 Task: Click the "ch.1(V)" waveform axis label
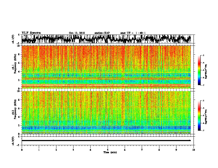tap(13, 39)
